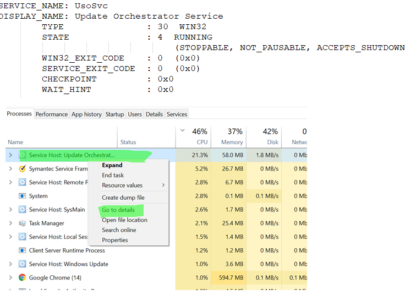The image size is (405, 295).
Task: Click the Service Host: Windows Update gear icon
Action: pos(22,264)
